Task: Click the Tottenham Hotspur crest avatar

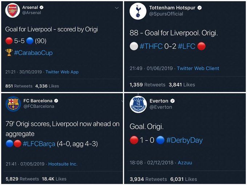Action: 138,11
